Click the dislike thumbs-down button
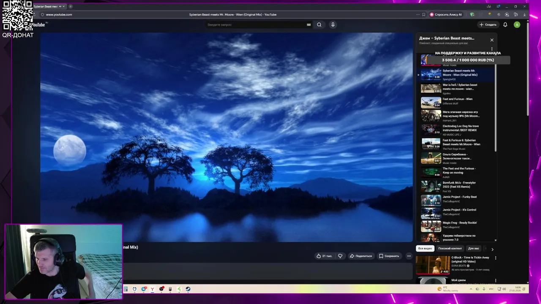 click(x=340, y=256)
